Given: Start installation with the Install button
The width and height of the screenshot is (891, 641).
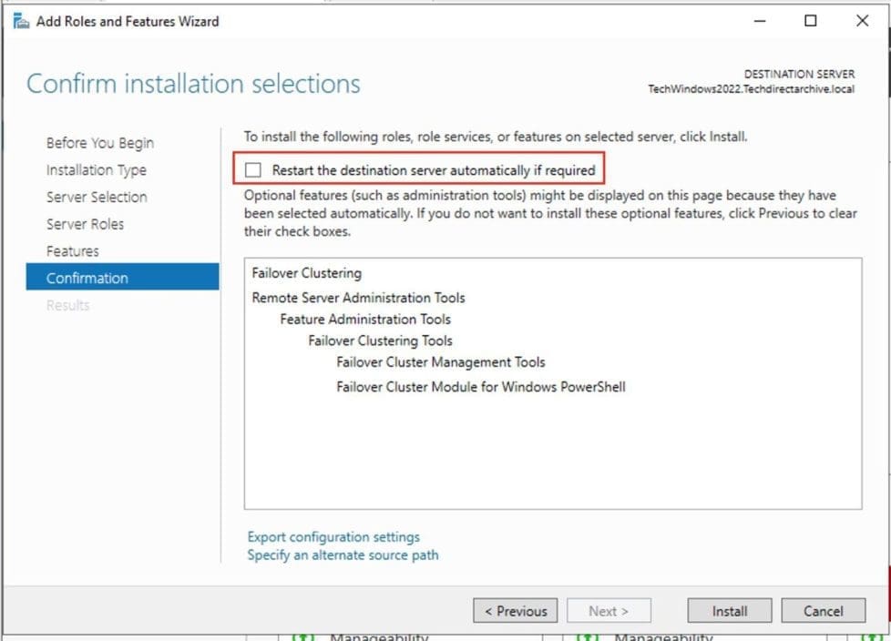Looking at the screenshot, I should tap(729, 611).
